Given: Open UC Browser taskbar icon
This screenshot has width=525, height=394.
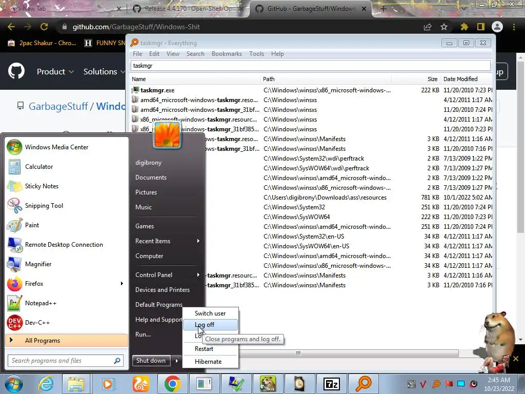Looking at the screenshot, I should pos(140,384).
